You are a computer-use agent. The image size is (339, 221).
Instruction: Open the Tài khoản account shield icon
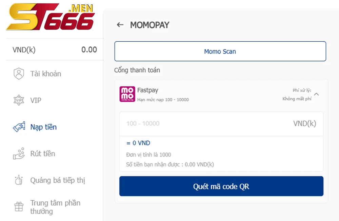point(19,74)
